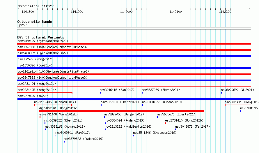Click the 1142000 ruler coordinate
The image size is (259, 153).
coord(126,12)
